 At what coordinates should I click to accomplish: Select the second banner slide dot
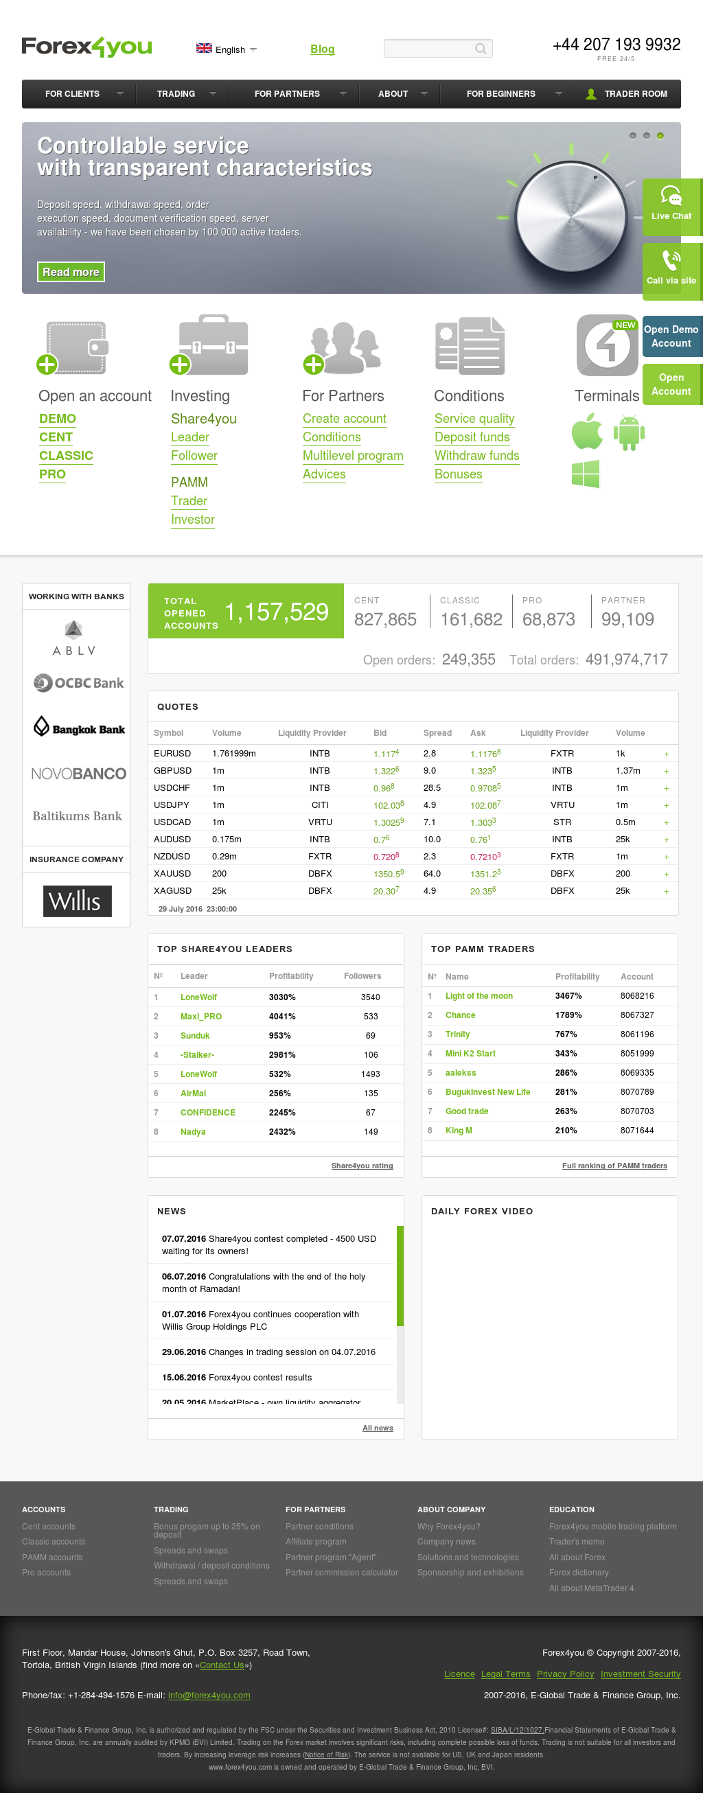[x=647, y=136]
